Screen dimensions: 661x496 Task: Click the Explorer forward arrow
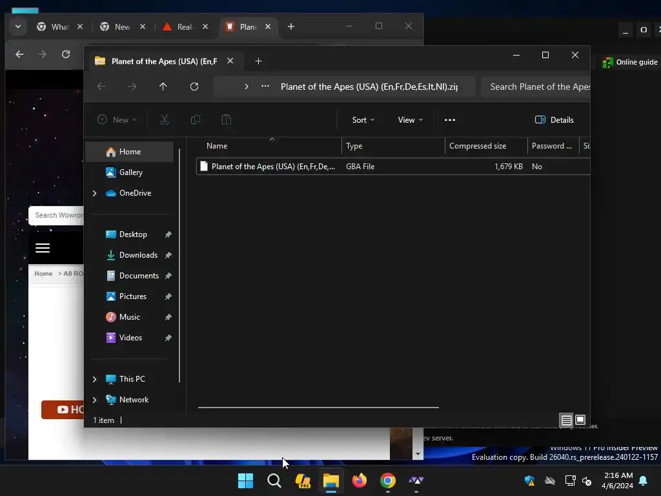pyautogui.click(x=132, y=87)
